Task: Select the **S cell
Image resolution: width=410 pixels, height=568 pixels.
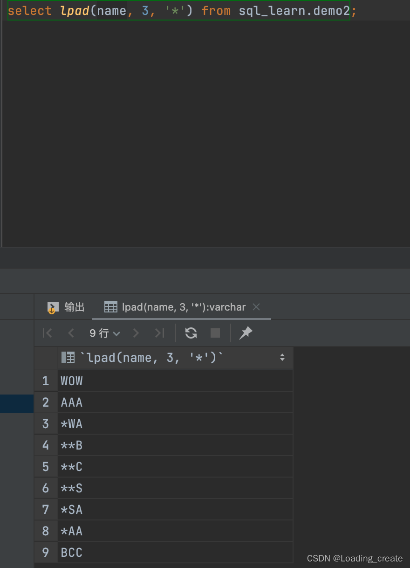Action: tap(175, 488)
